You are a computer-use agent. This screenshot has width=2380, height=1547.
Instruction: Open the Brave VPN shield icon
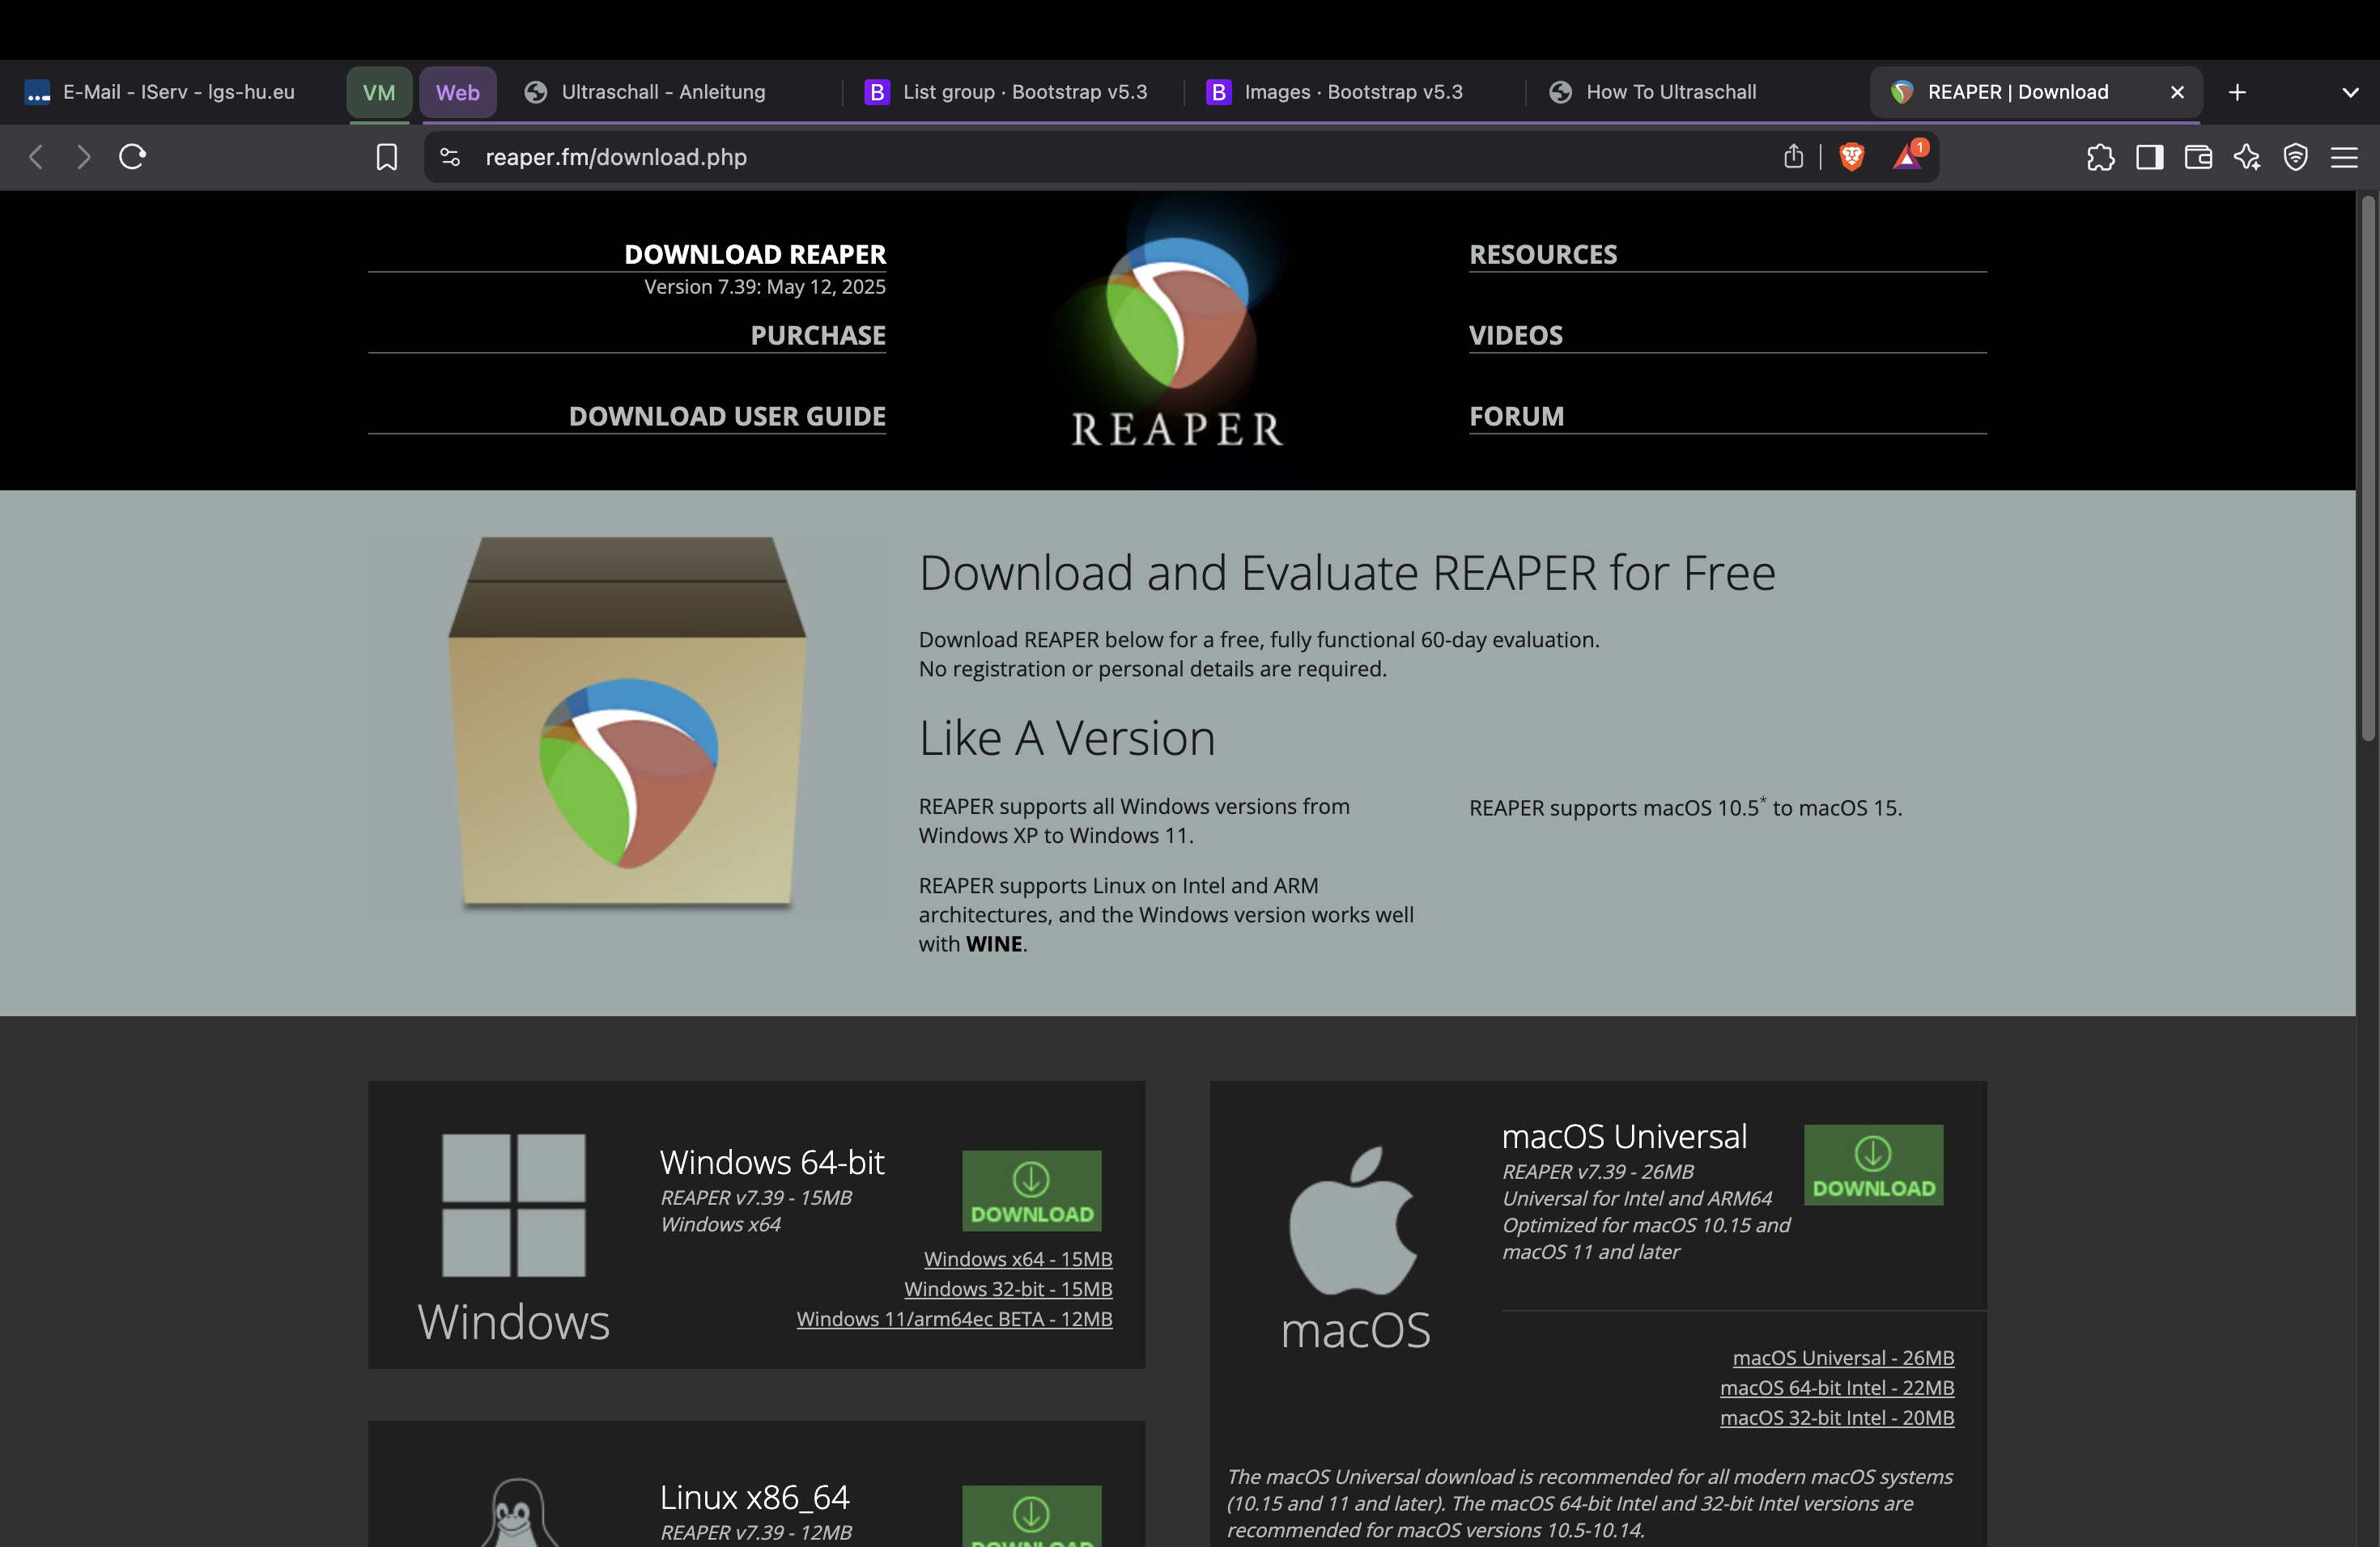tap(2295, 157)
